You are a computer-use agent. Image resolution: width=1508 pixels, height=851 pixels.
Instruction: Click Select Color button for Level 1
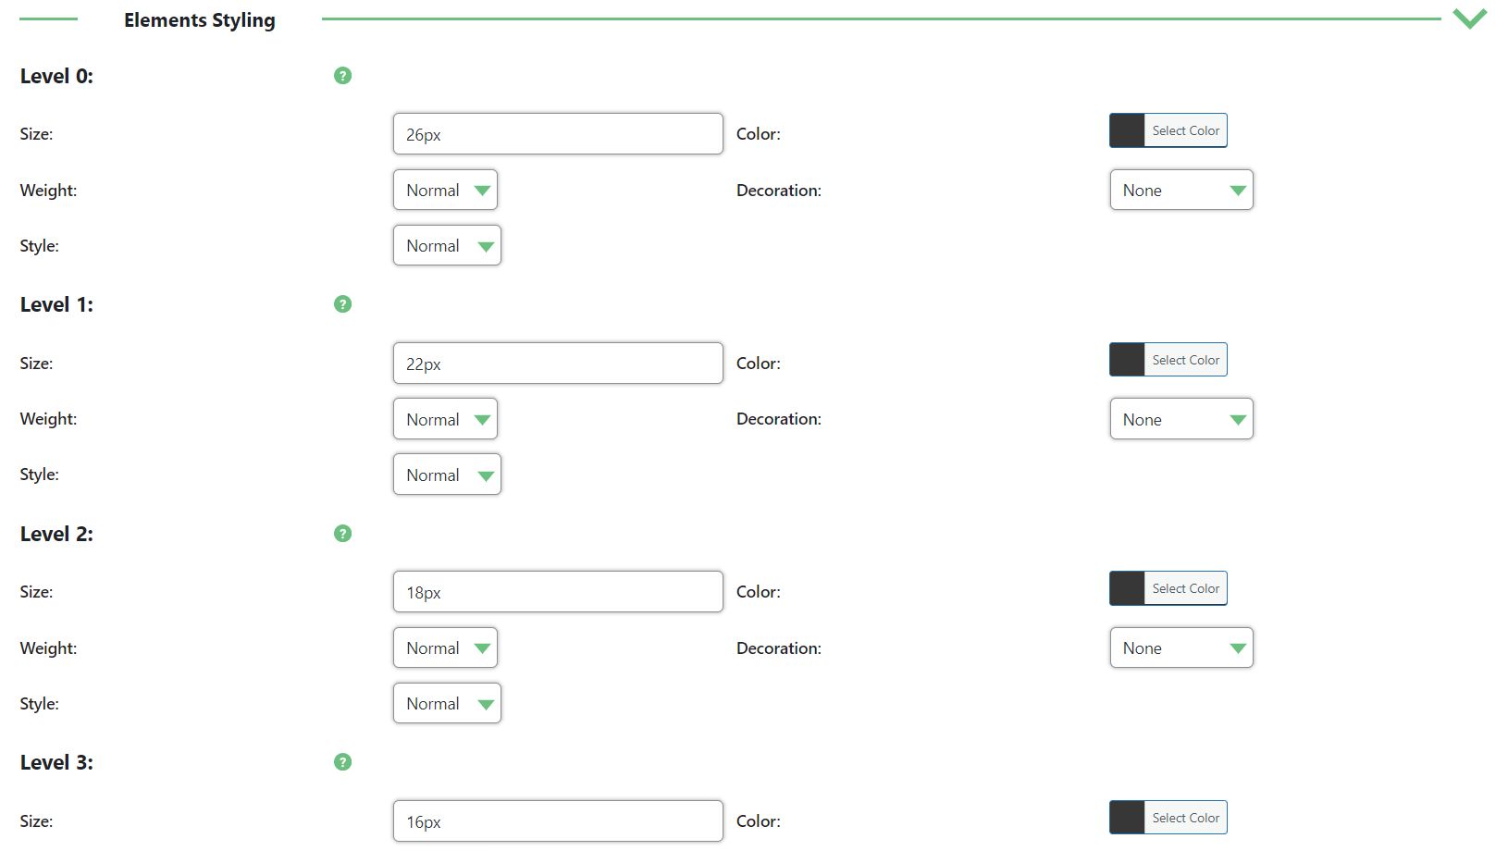tap(1186, 360)
